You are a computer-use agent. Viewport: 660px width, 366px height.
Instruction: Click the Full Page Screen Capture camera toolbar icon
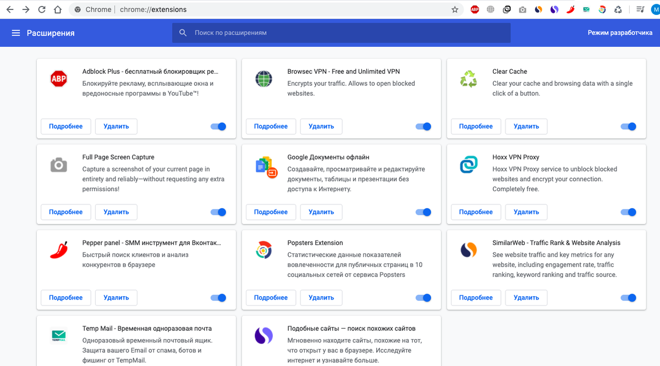522,9
